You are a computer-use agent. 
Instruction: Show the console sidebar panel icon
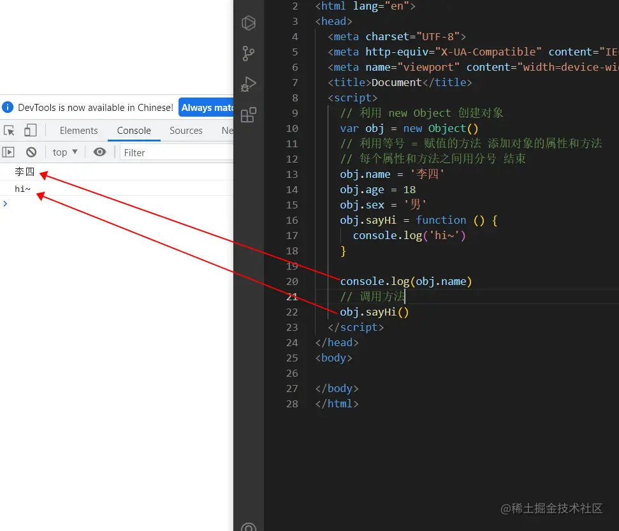click(8, 152)
